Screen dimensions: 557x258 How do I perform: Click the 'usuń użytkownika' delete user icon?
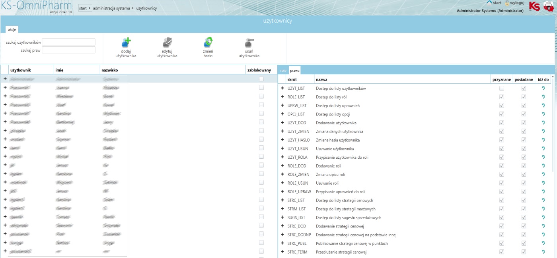pyautogui.click(x=249, y=42)
